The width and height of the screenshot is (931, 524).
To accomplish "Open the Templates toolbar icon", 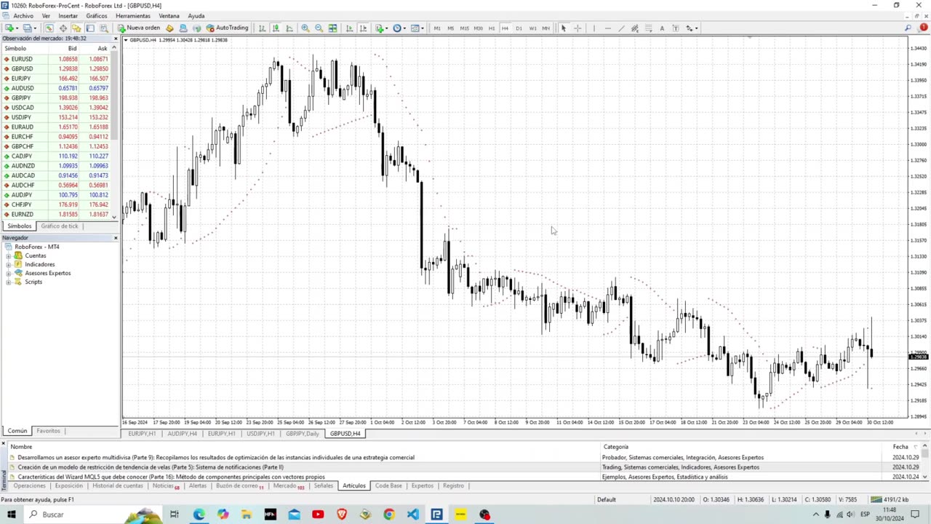I will coord(415,28).
